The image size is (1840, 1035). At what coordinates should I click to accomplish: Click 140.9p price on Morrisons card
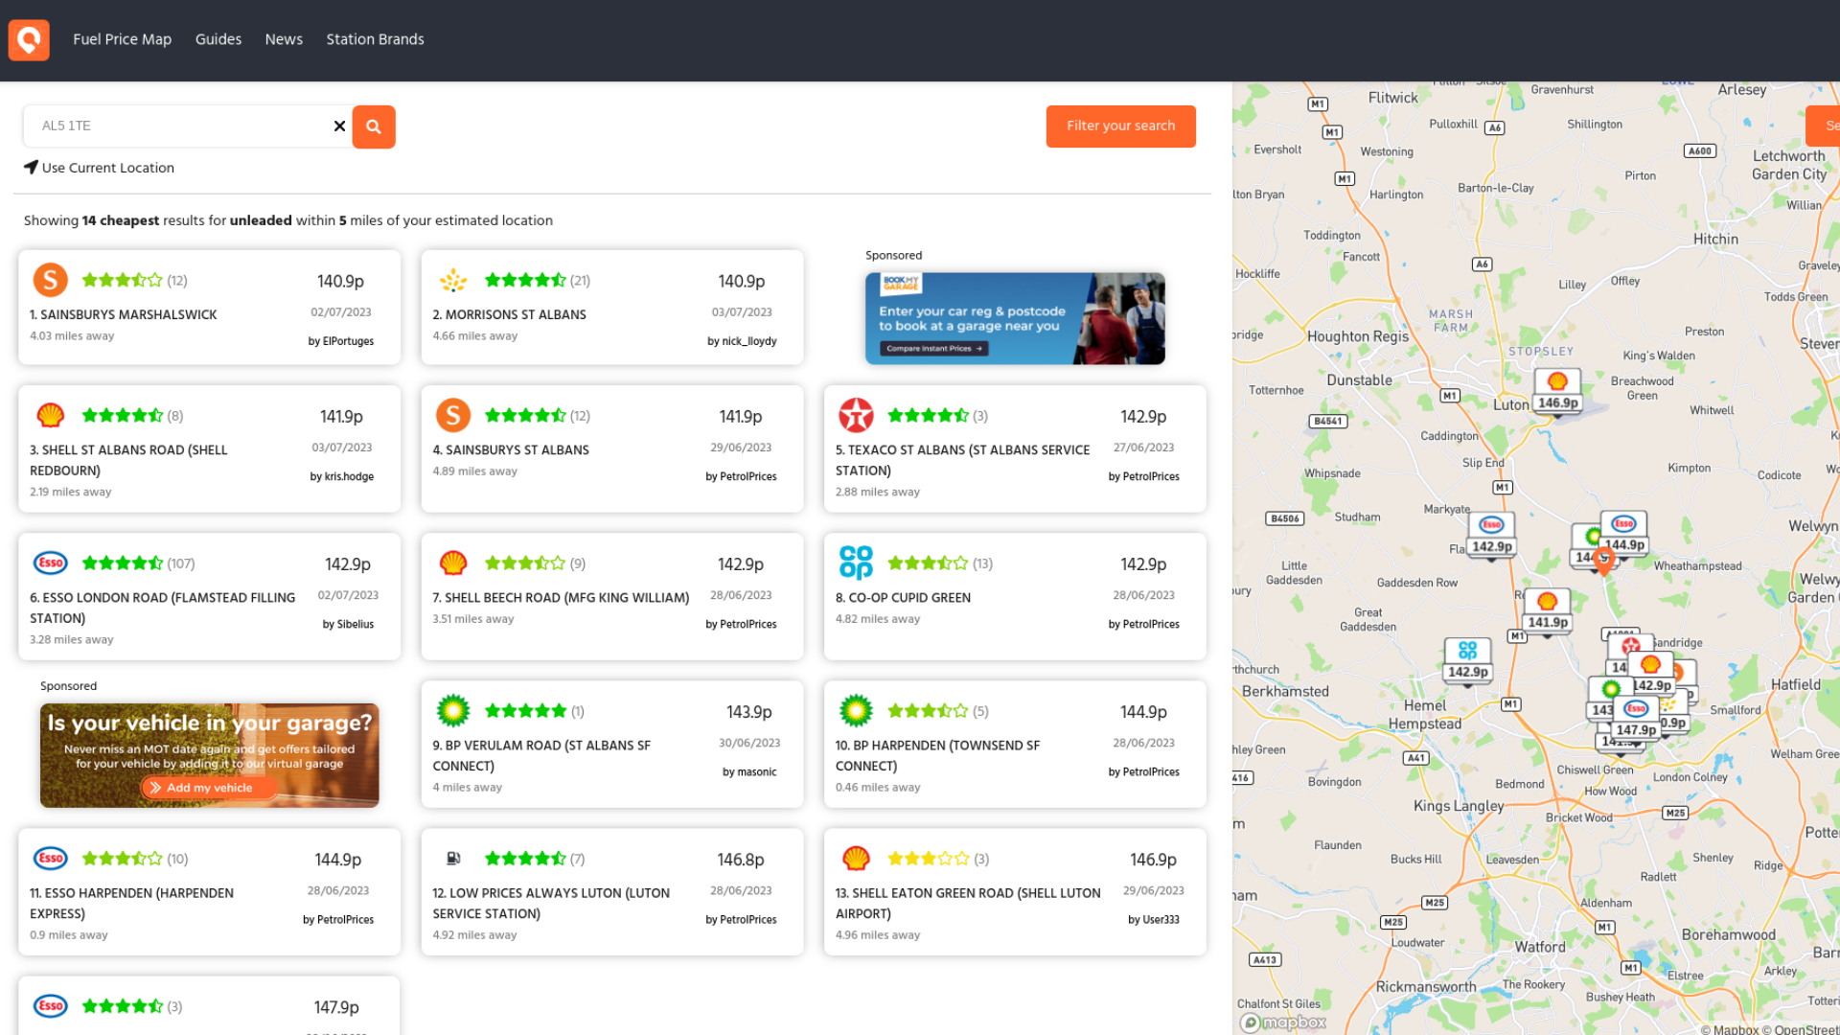[x=742, y=281]
